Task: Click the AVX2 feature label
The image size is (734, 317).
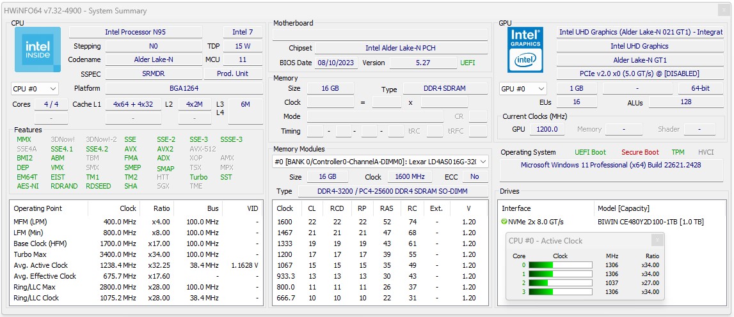Action: (164, 149)
